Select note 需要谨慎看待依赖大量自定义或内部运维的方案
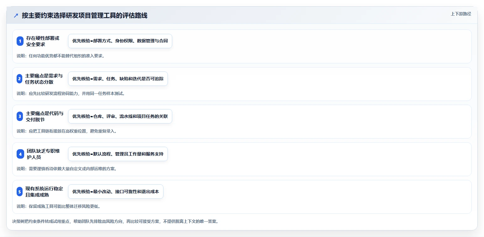 pyautogui.click(x=73, y=169)
